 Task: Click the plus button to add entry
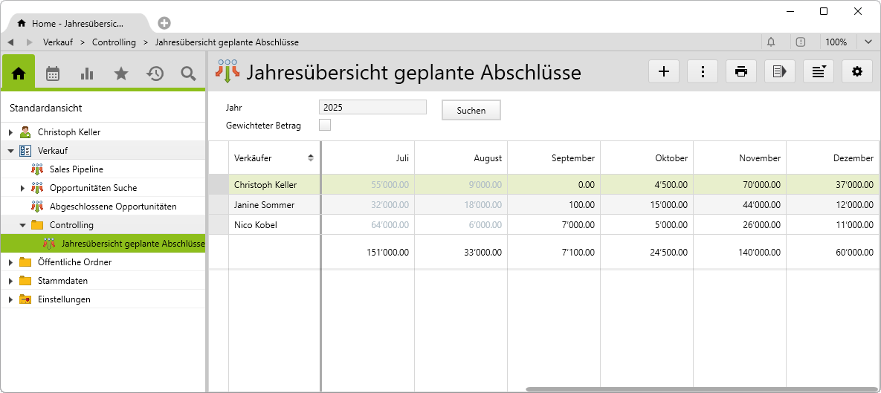pyautogui.click(x=664, y=71)
